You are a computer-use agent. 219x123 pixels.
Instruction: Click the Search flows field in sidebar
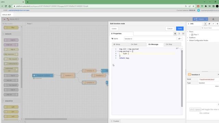point(210,28)
